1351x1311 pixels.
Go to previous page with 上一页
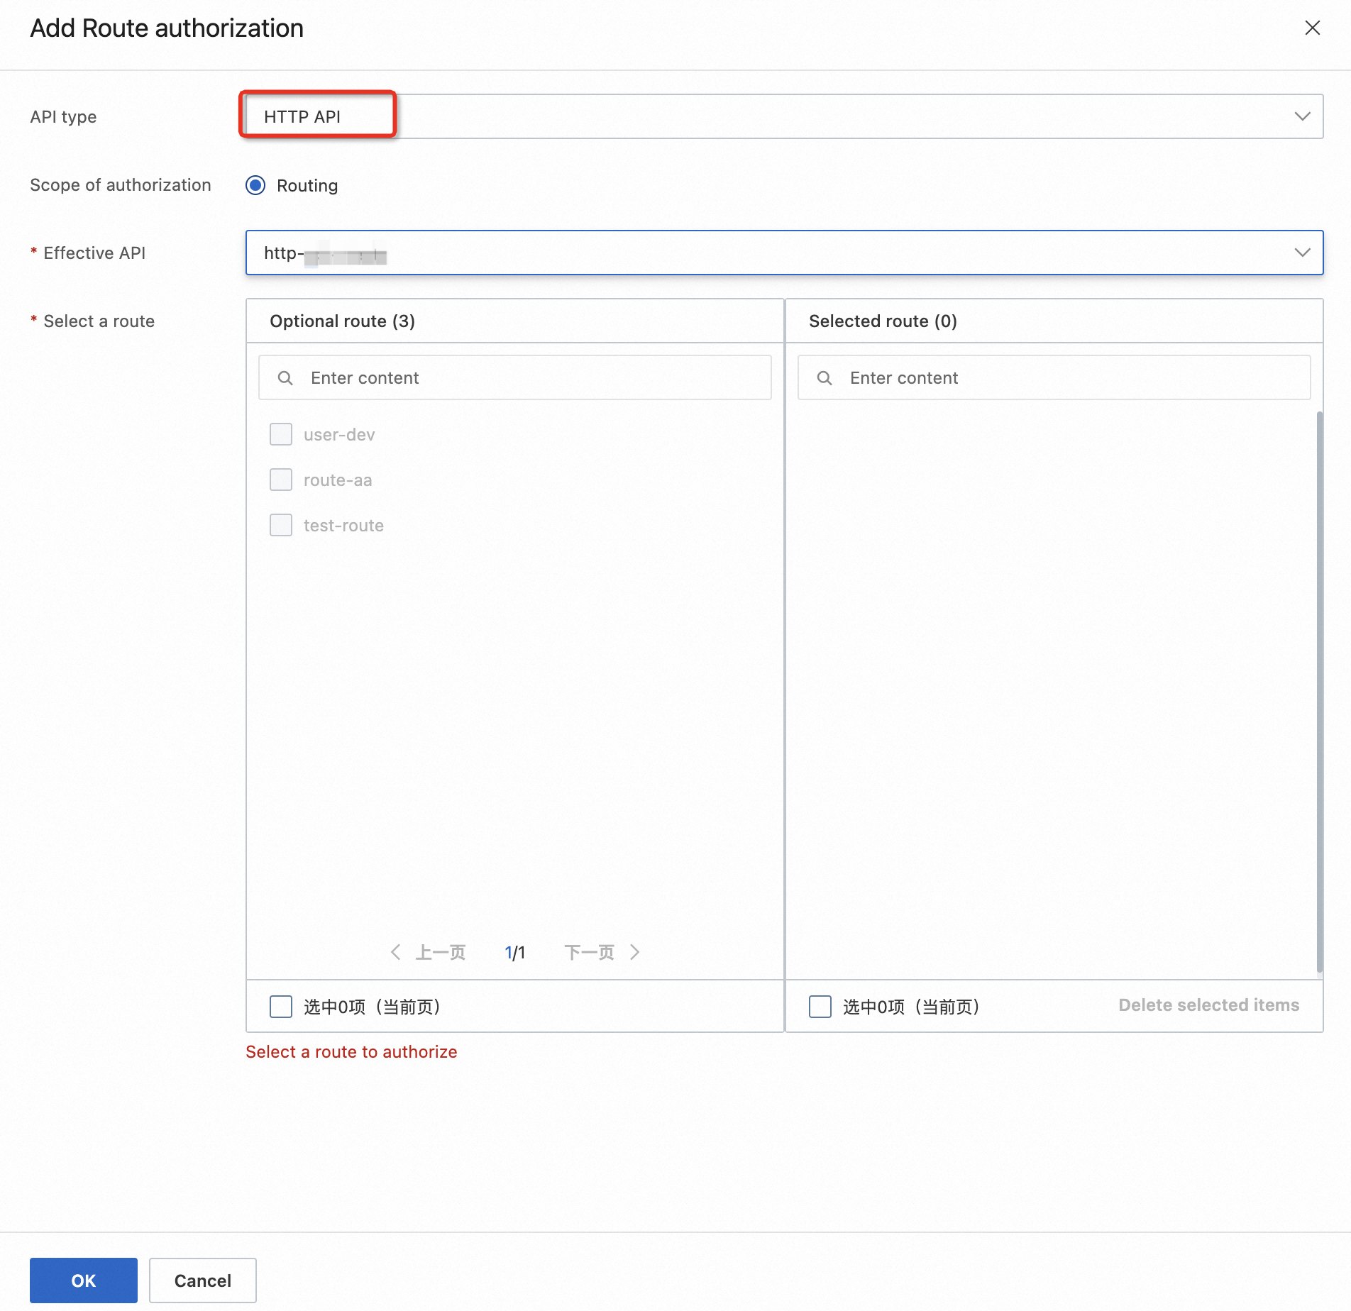click(429, 952)
